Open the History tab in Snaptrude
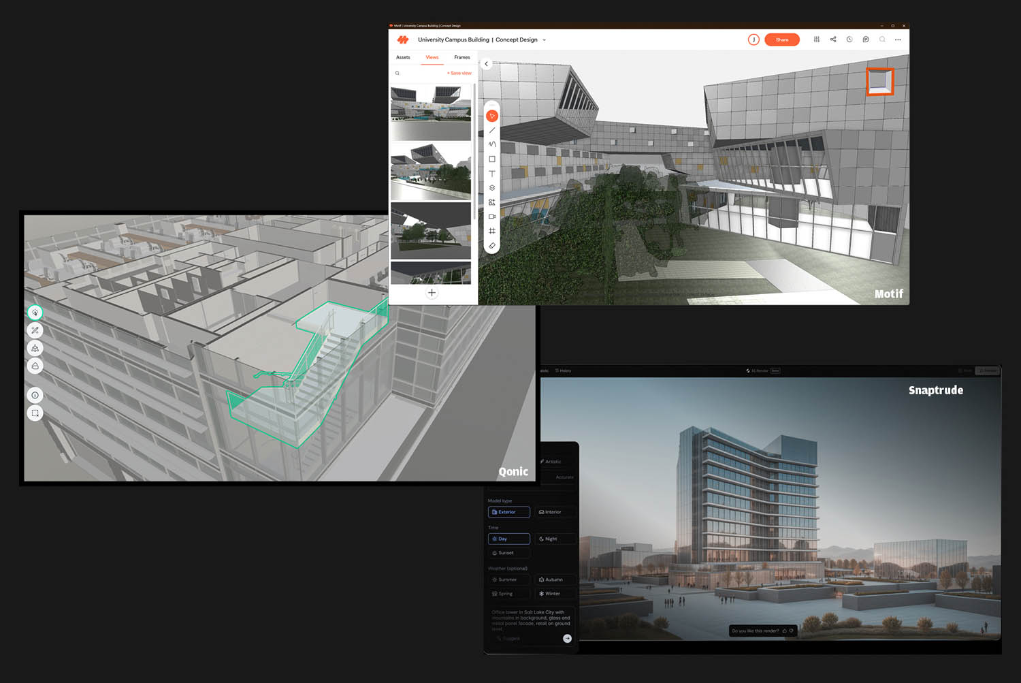Screen dimensions: 1021x683 (x=563, y=370)
